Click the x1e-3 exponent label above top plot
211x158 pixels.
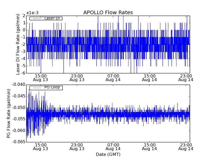click(x=32, y=13)
